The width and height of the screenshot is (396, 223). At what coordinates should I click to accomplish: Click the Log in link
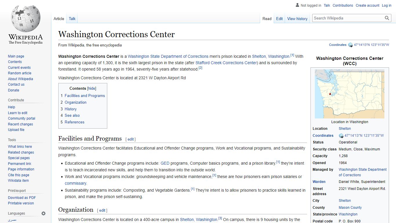[x=386, y=6]
